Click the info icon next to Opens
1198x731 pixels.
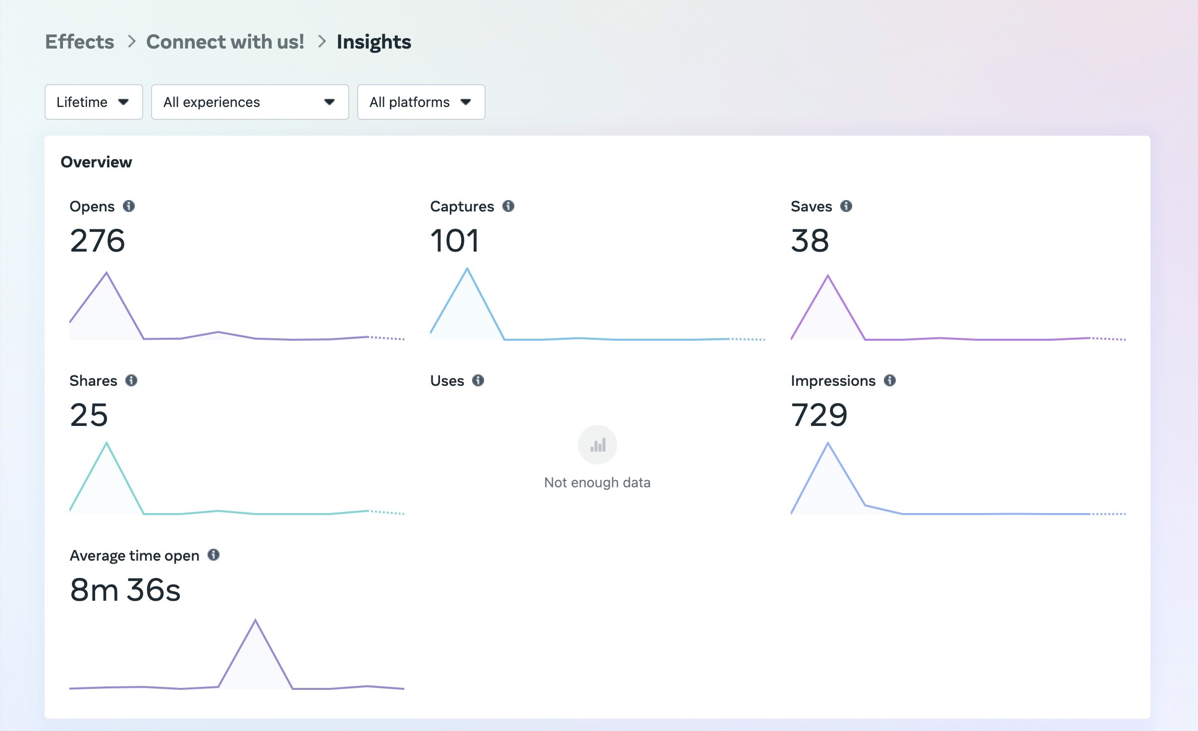[x=129, y=206]
